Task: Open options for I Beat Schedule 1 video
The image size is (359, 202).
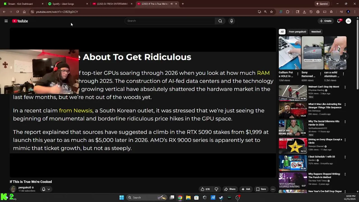Action: [345, 157]
